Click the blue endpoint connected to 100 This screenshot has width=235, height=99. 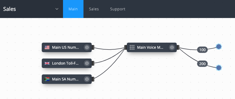coord(219,47)
